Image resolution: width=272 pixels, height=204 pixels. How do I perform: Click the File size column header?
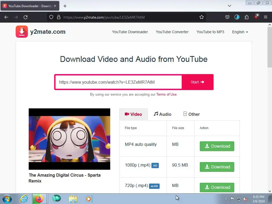tap(178, 128)
